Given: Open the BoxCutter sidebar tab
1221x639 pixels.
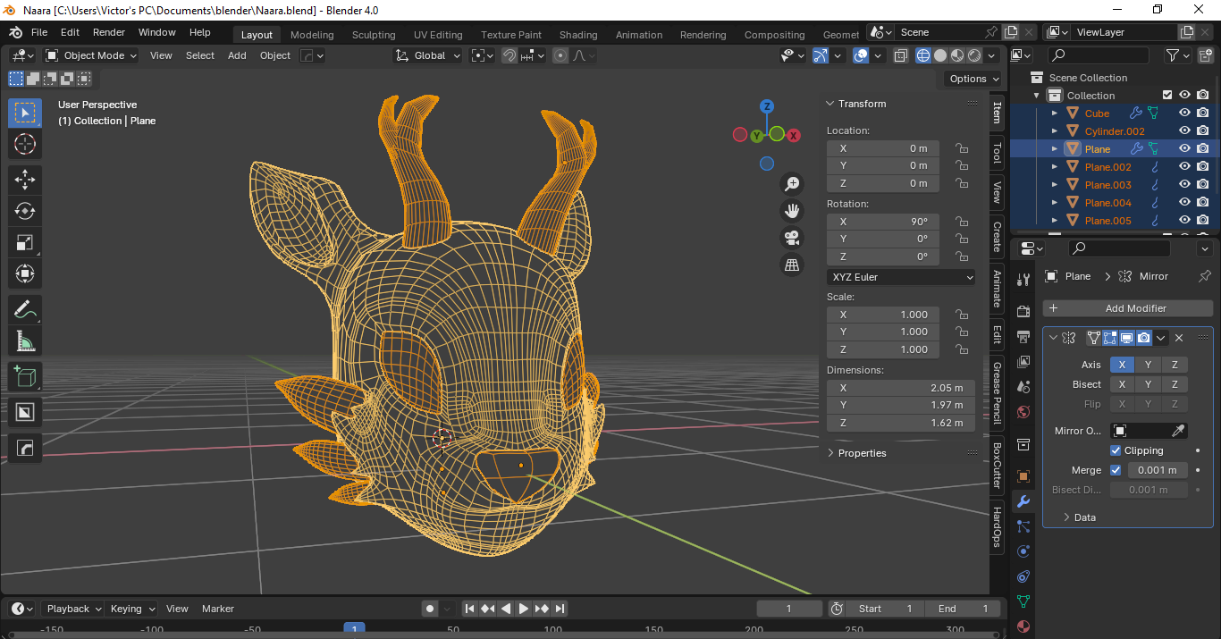Looking at the screenshot, I should [x=997, y=466].
